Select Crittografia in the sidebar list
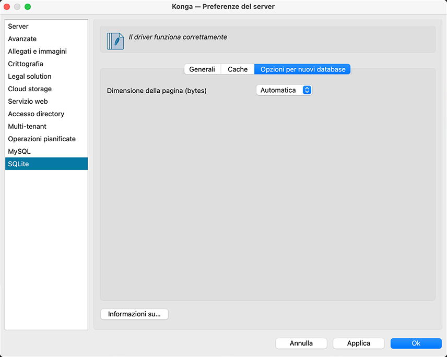Viewport: 447px width, 357px height. (x=26, y=64)
